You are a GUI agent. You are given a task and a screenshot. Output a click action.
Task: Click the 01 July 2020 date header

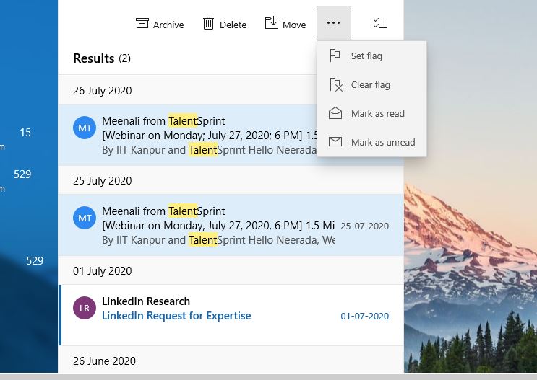pos(103,271)
